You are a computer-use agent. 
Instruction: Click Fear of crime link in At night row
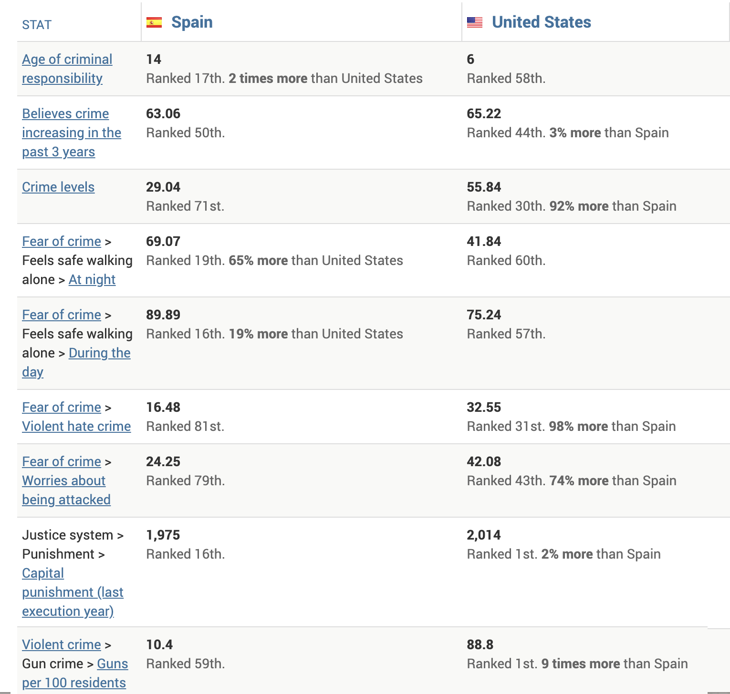pos(62,241)
